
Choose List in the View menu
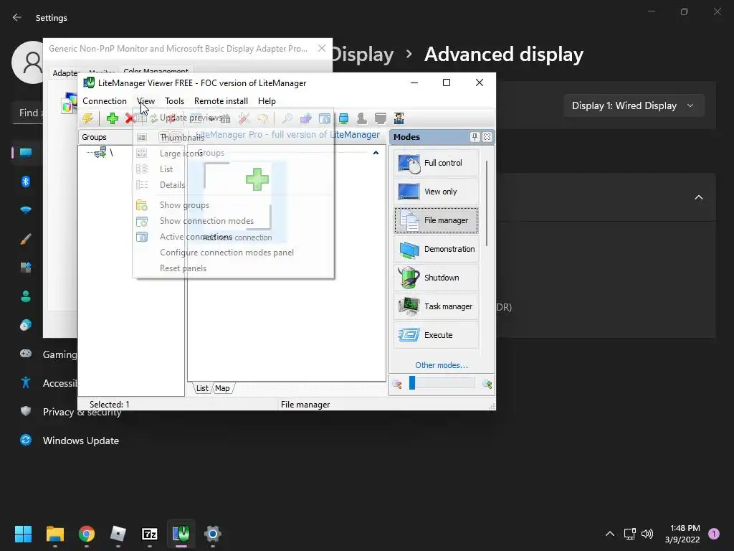click(233, 169)
